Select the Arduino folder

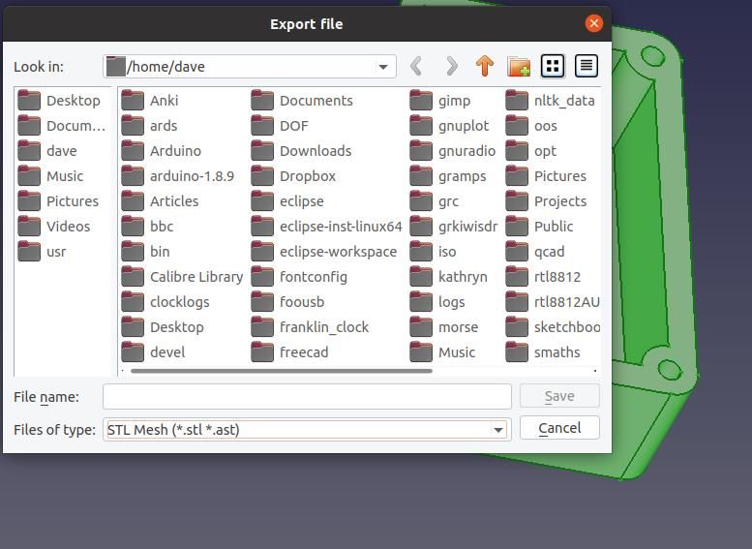click(x=161, y=151)
